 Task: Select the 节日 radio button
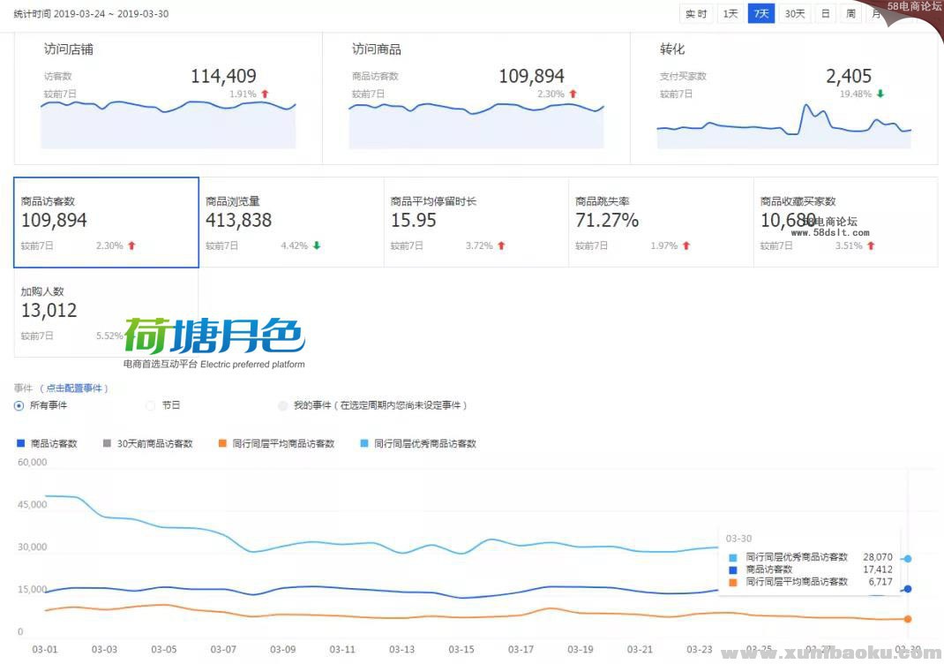150,405
